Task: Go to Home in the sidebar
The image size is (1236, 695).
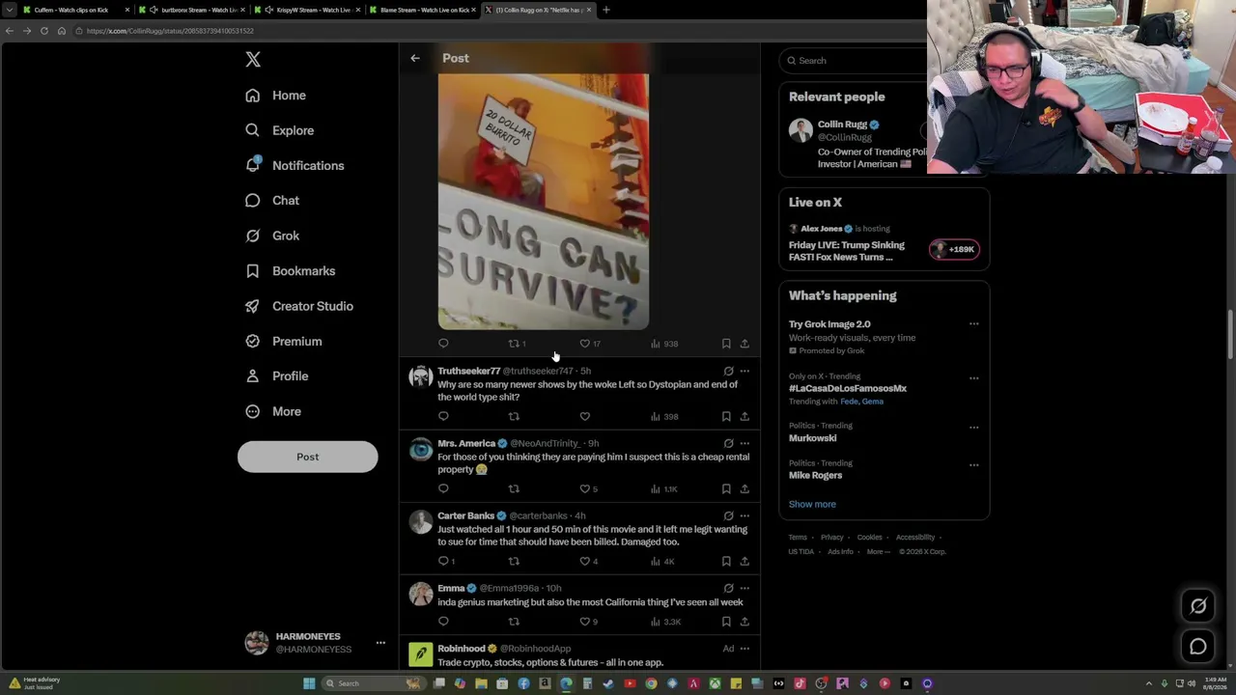Action: point(275,96)
